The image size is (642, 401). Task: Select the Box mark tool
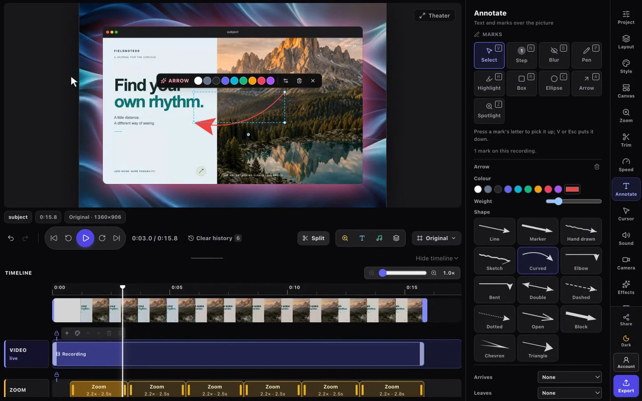[x=522, y=83]
